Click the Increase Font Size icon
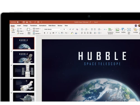 (x=70, y=29)
